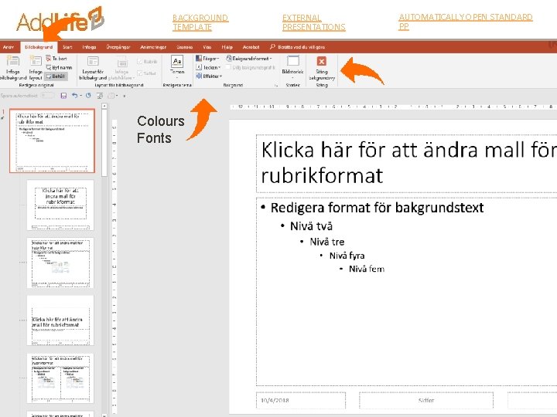Open the Övergångar tab

pyautogui.click(x=118, y=47)
